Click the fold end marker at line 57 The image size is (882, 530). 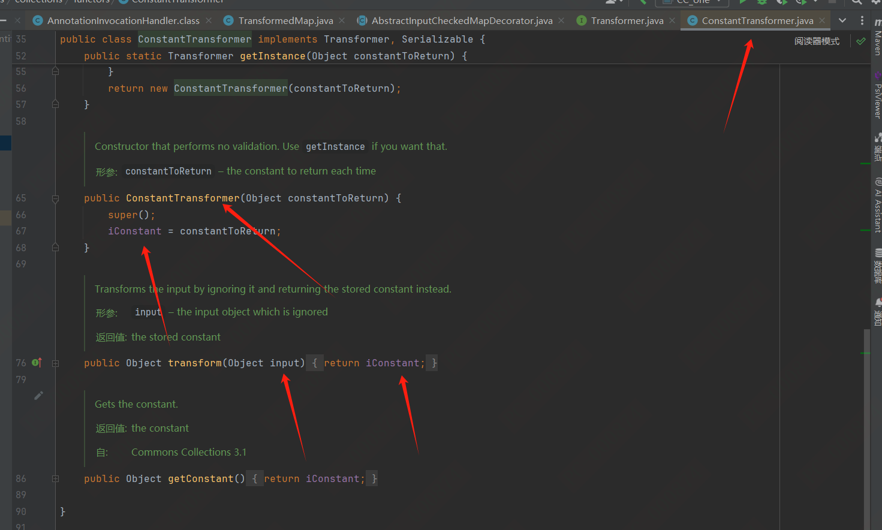[x=55, y=104]
